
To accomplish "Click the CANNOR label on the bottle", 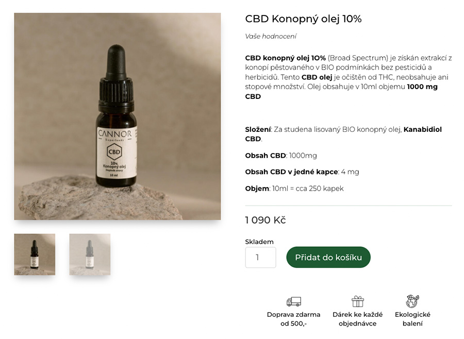I will click(x=115, y=134).
